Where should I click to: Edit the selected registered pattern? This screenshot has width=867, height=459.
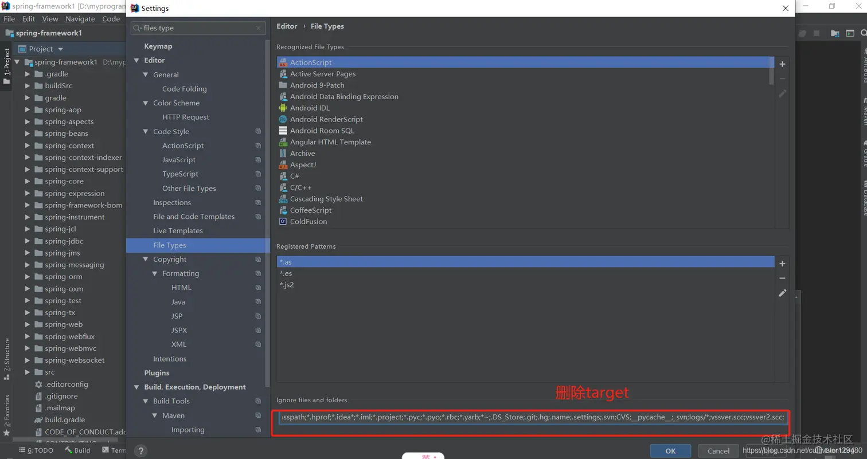point(782,293)
